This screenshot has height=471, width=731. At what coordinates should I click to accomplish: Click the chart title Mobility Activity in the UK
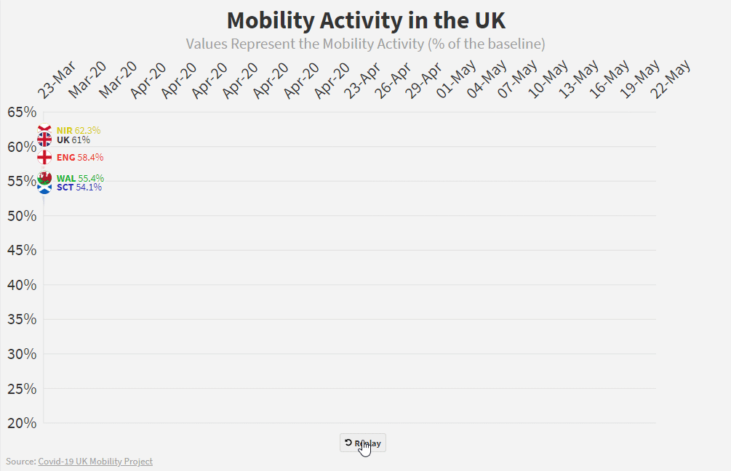click(366, 20)
